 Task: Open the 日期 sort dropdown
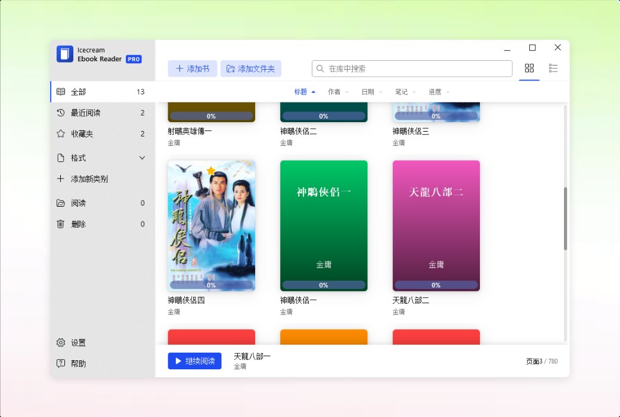369,91
